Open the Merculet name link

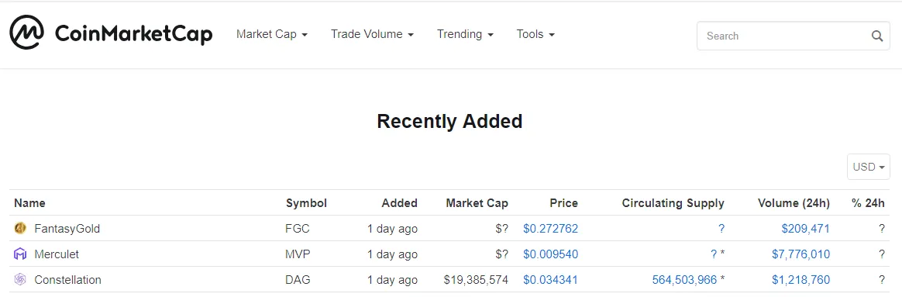pyautogui.click(x=57, y=254)
